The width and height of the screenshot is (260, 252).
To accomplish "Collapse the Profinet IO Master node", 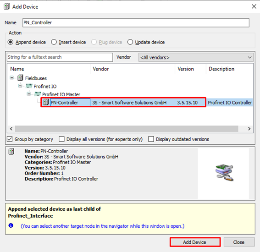I will 29,94.
